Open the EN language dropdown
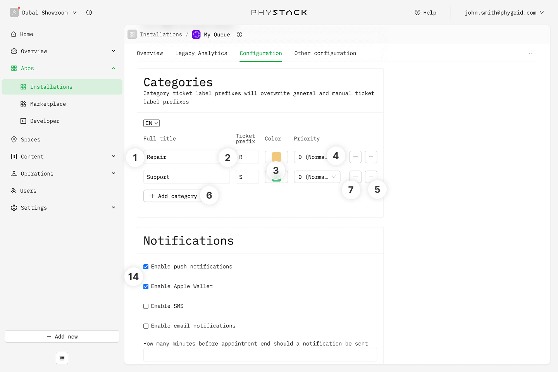The height and width of the screenshot is (372, 558). pos(152,123)
